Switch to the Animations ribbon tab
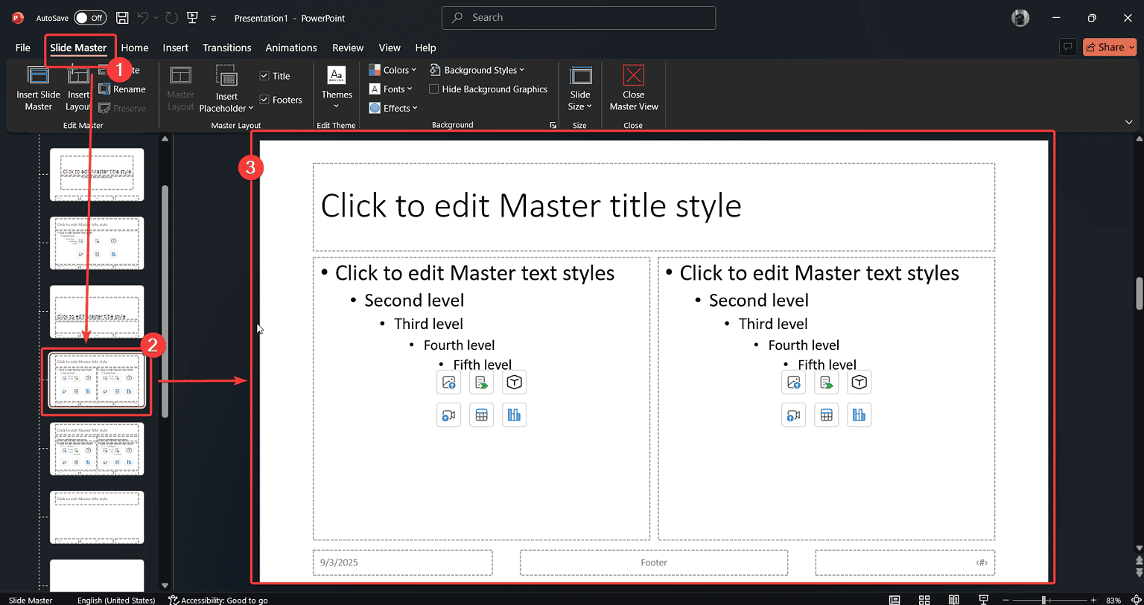The width and height of the screenshot is (1144, 605). point(290,47)
